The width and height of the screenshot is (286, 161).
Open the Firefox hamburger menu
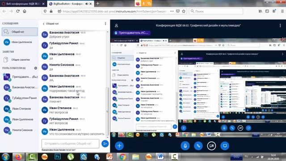click(282, 11)
